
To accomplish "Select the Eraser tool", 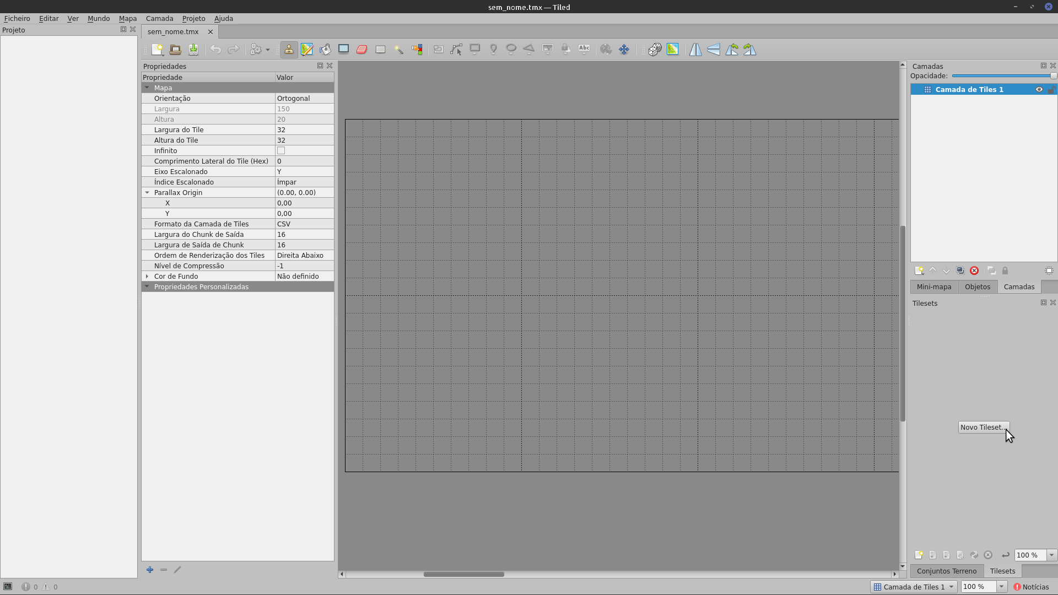I will [361, 50].
